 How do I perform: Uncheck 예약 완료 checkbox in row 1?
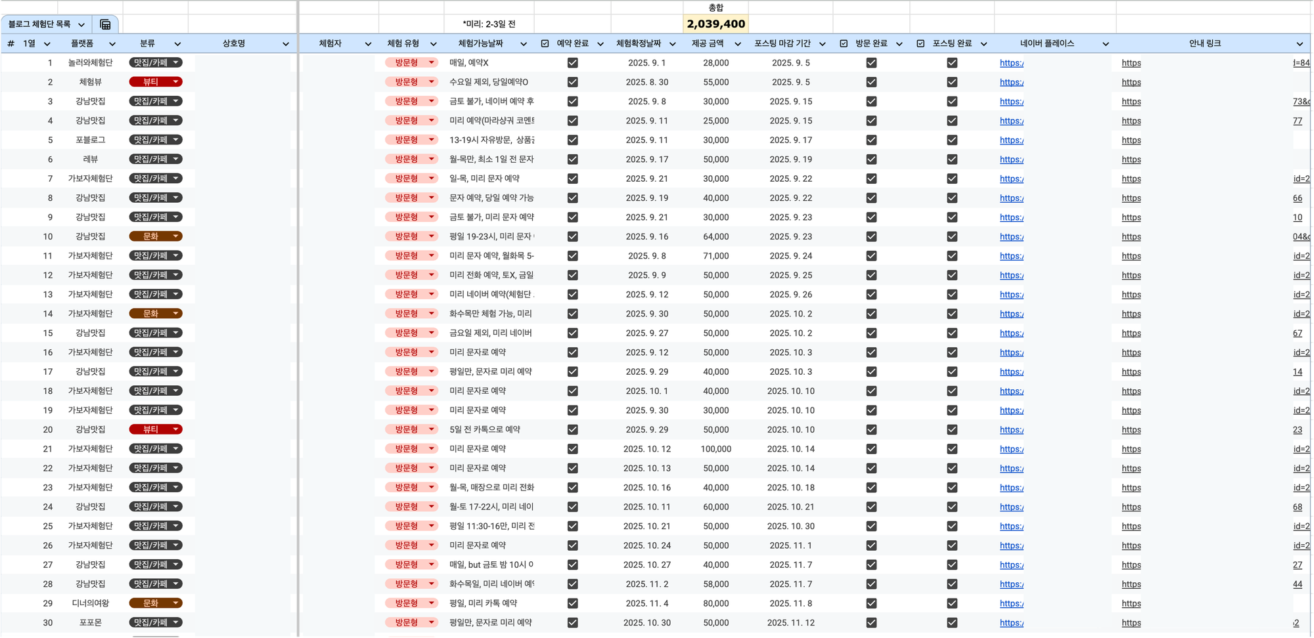[x=572, y=63]
